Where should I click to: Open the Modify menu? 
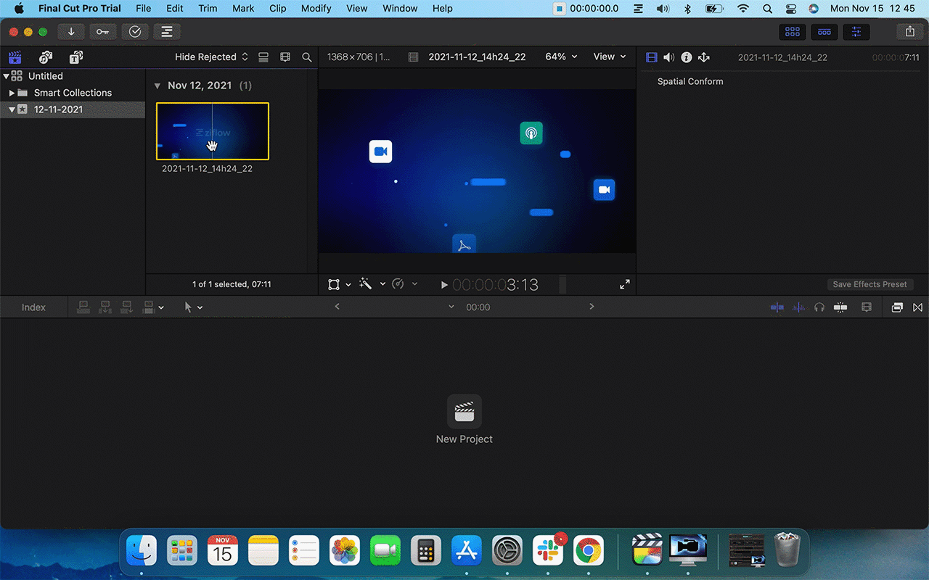click(x=316, y=9)
